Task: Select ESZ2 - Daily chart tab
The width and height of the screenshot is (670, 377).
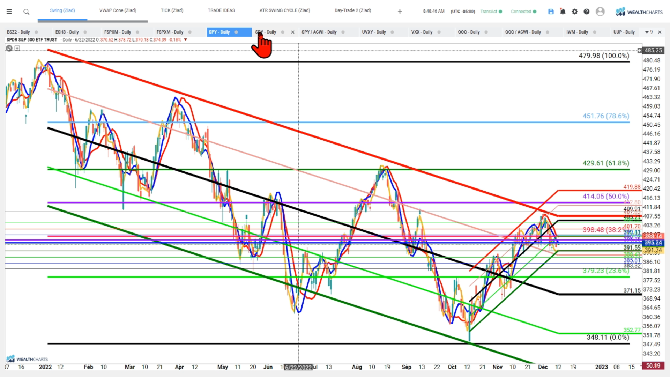Action: (18, 32)
